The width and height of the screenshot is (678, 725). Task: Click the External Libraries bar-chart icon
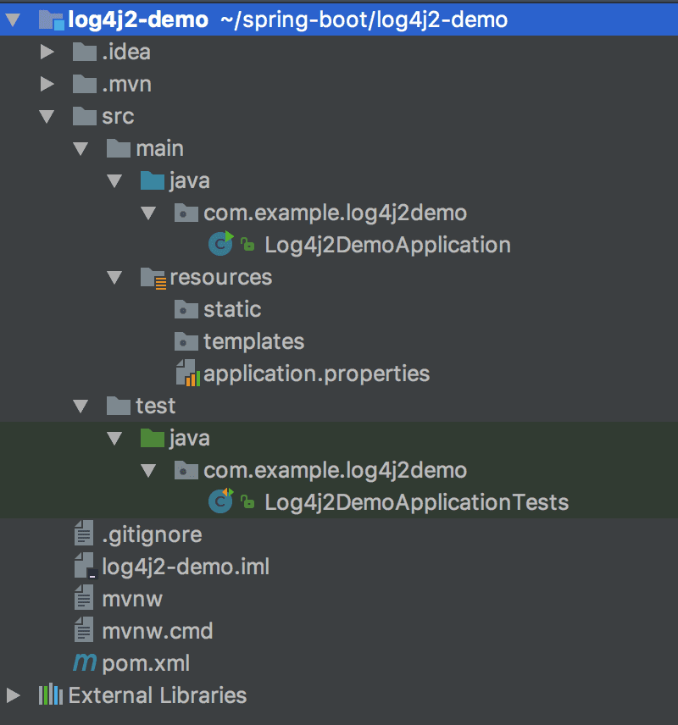[51, 695]
